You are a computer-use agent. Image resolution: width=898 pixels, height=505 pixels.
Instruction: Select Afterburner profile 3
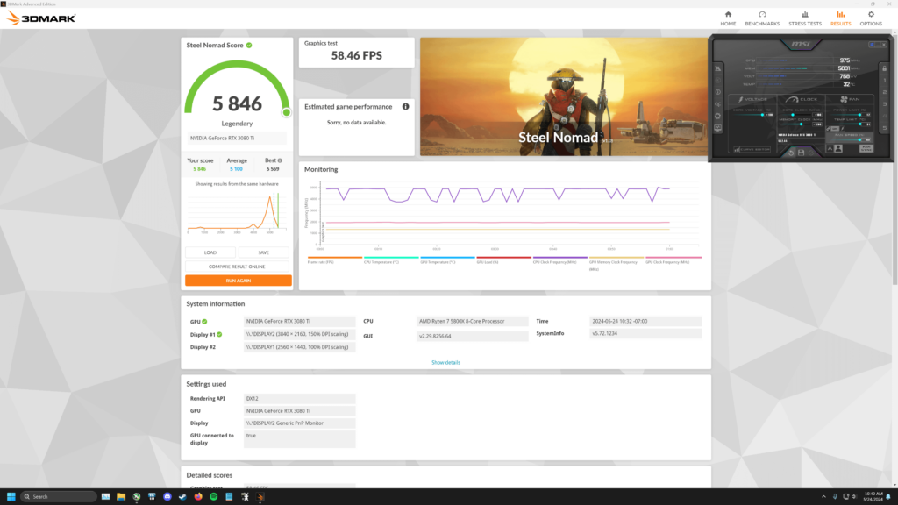coord(885,104)
